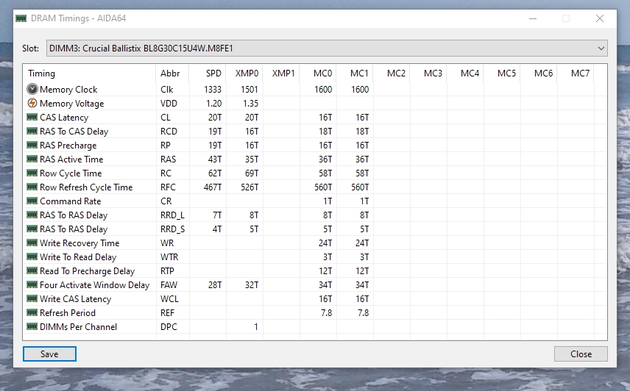Click the Close button at bottom right
630x391 pixels.
(581, 354)
